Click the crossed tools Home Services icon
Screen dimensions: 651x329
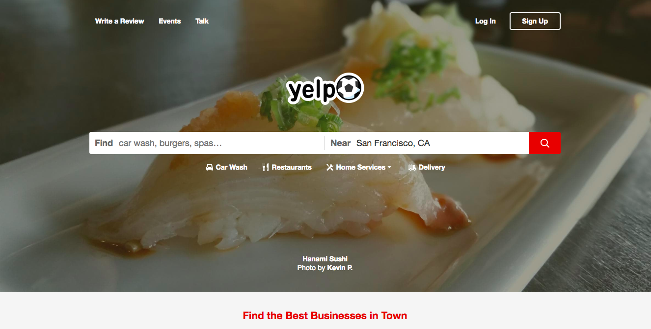(x=330, y=167)
